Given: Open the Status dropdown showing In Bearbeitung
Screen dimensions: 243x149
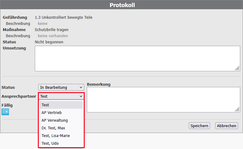Looking at the screenshot, I should [x=61, y=87].
